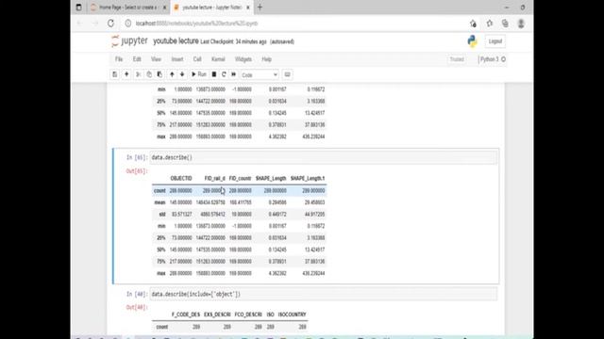The height and width of the screenshot is (339, 604).
Task: Click the F_CODE_DES column header
Action: [186, 315]
